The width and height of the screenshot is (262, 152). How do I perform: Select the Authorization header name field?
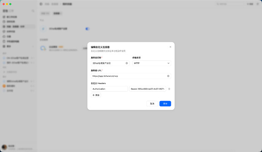[109, 89]
